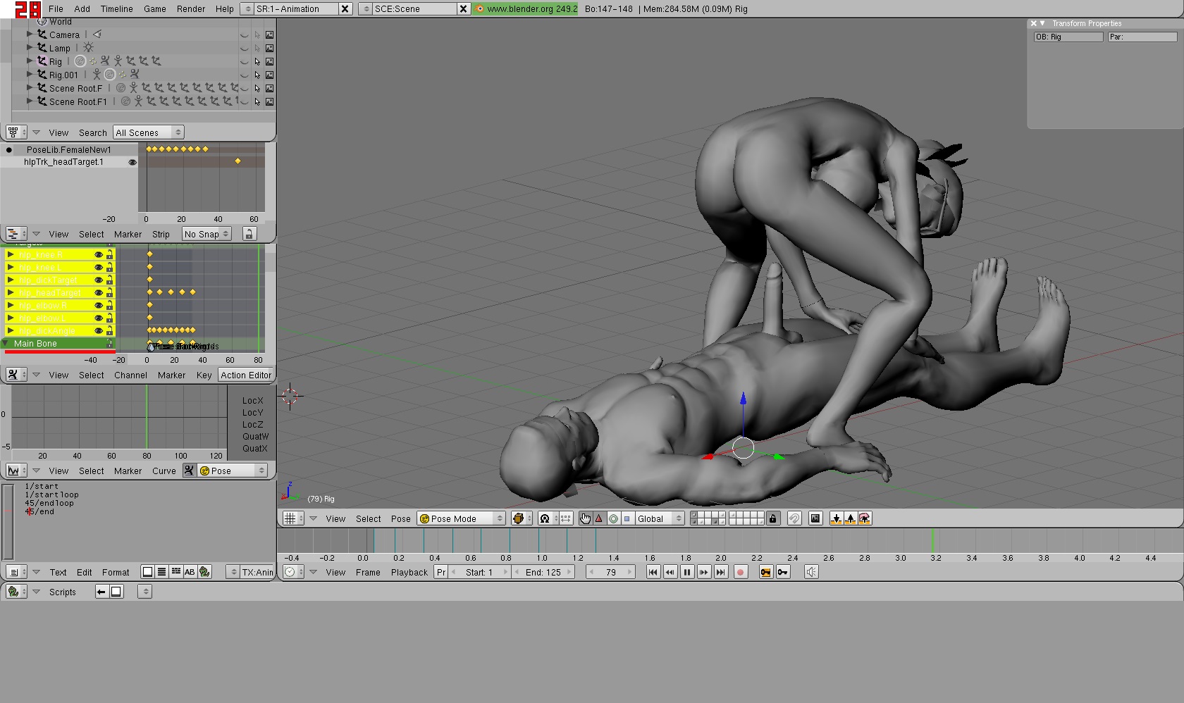The image size is (1184, 703).
Task: Toggle visibility eye for hlp_knee.L channel
Action: click(x=99, y=267)
